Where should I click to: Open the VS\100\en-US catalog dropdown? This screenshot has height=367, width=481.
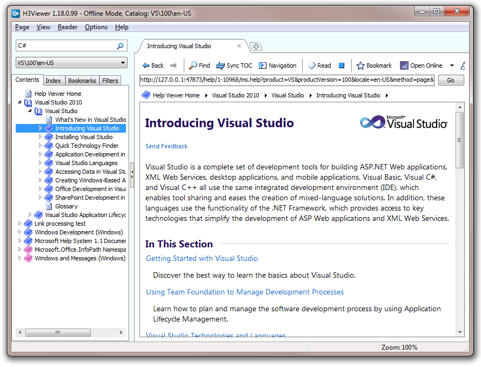click(123, 63)
